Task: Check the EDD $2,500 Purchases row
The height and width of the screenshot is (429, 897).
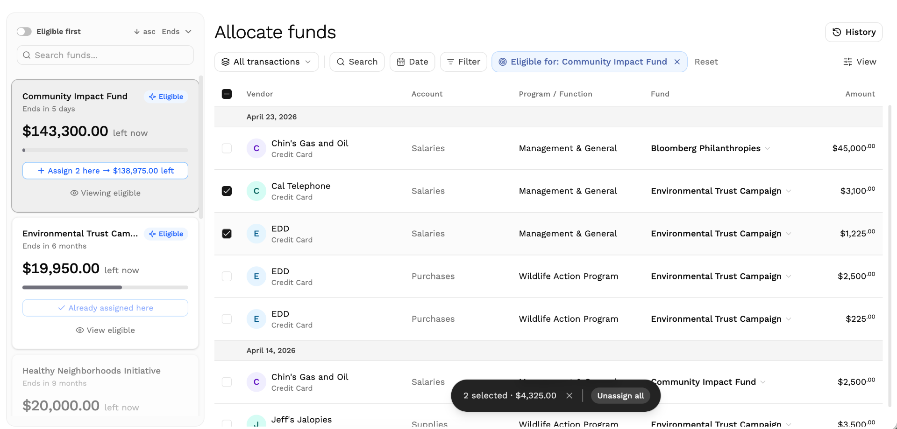Action: pos(227,276)
